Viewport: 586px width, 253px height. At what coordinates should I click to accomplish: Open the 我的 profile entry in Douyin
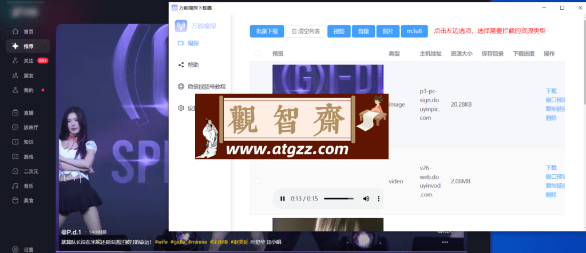28,90
